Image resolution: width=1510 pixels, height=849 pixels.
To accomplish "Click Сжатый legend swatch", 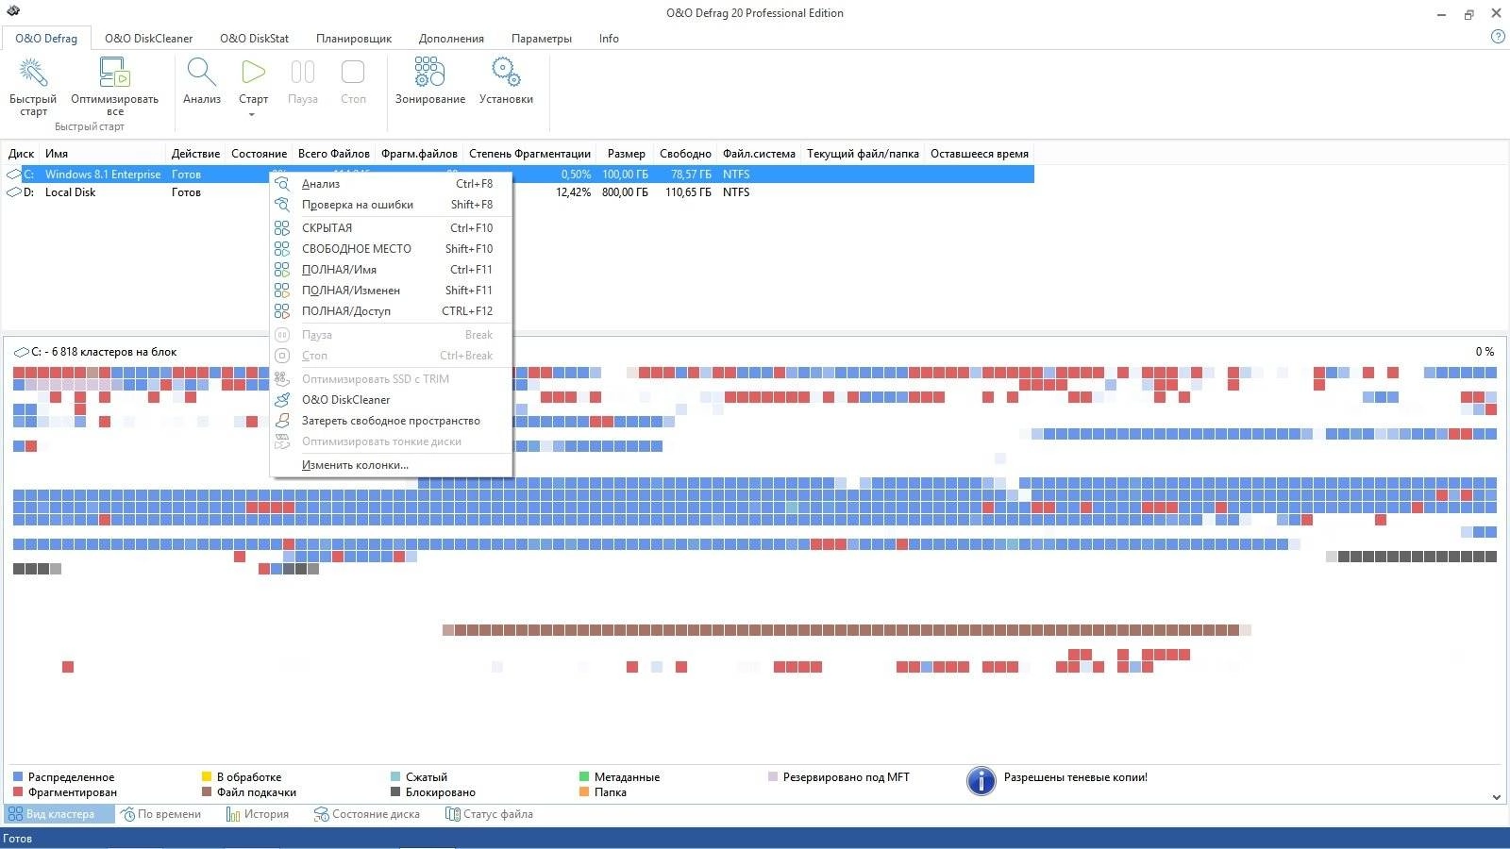I will (395, 777).
